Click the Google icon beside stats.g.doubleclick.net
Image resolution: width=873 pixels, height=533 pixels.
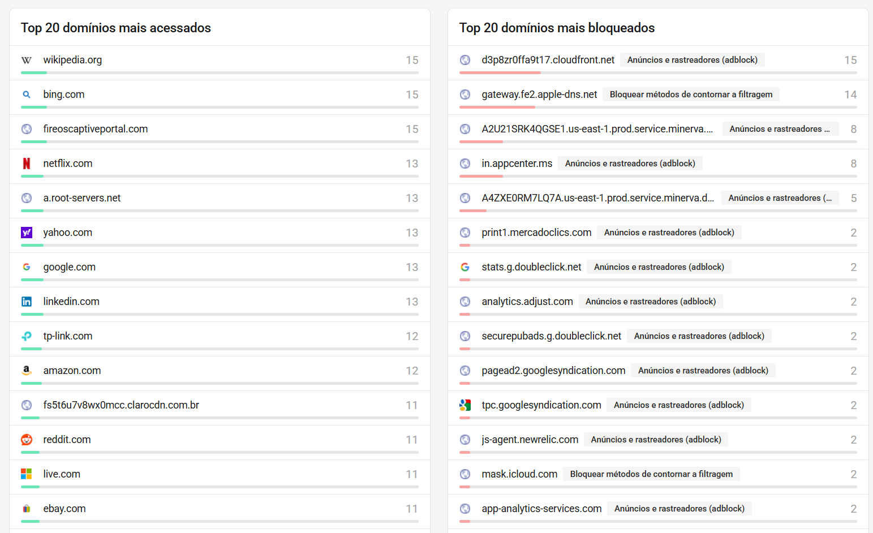465,267
